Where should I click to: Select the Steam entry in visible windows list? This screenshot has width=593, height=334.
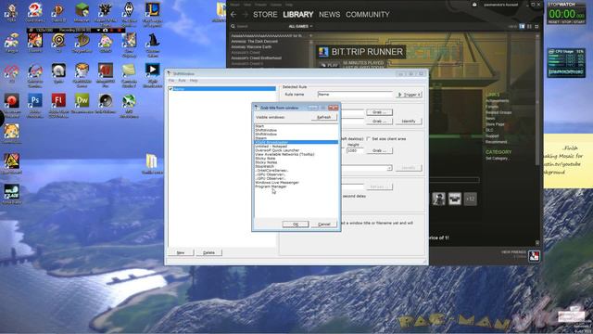tap(296, 138)
